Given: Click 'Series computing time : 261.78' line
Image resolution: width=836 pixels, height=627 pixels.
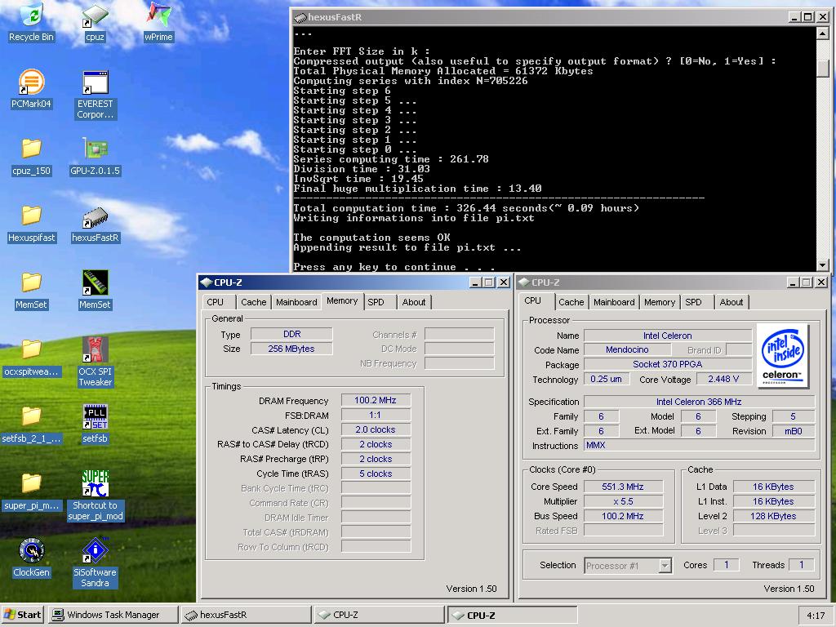Looking at the screenshot, I should point(391,159).
